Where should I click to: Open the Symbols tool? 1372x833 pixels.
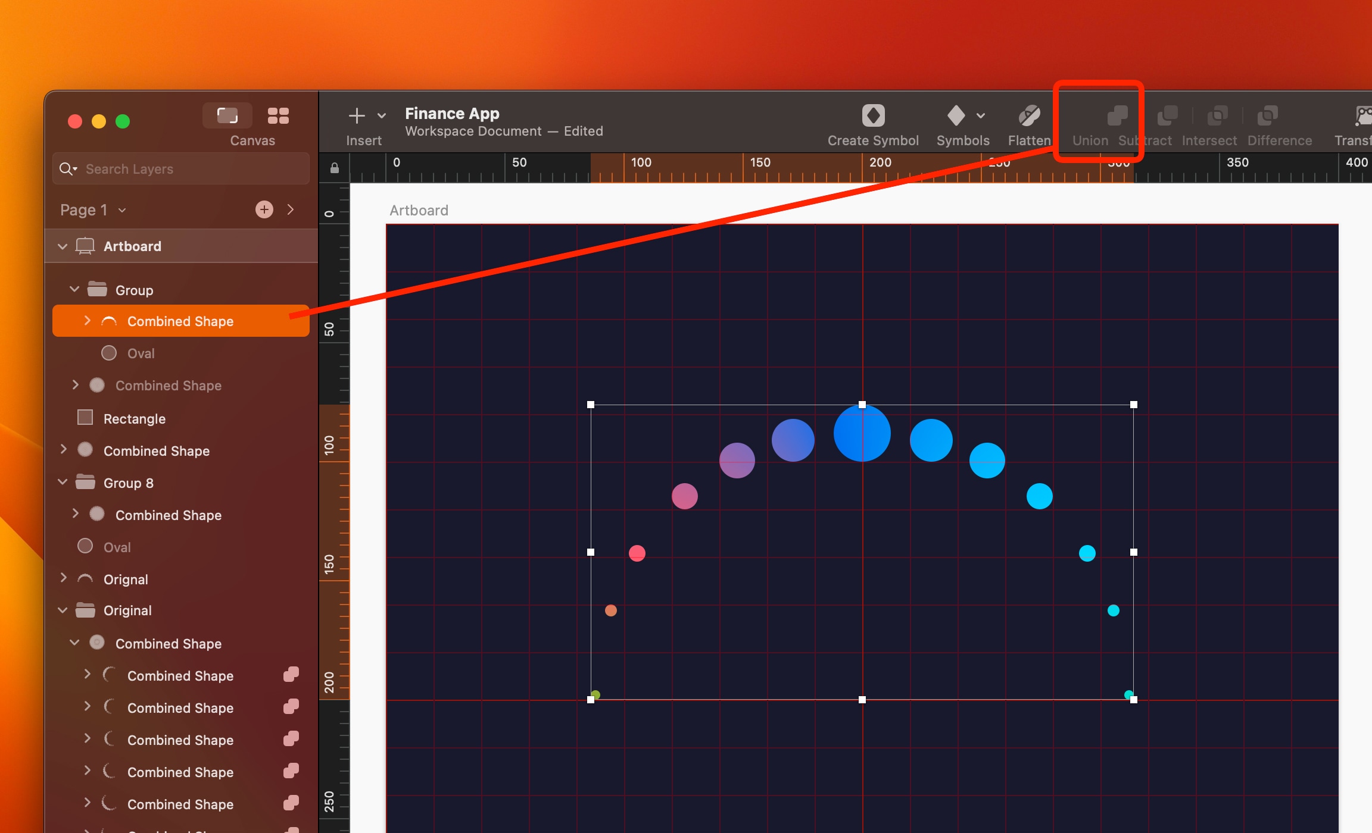point(955,115)
